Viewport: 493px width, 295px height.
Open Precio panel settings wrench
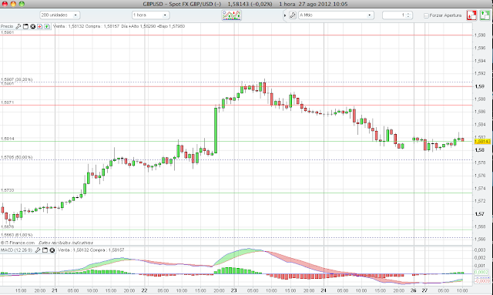(18, 26)
